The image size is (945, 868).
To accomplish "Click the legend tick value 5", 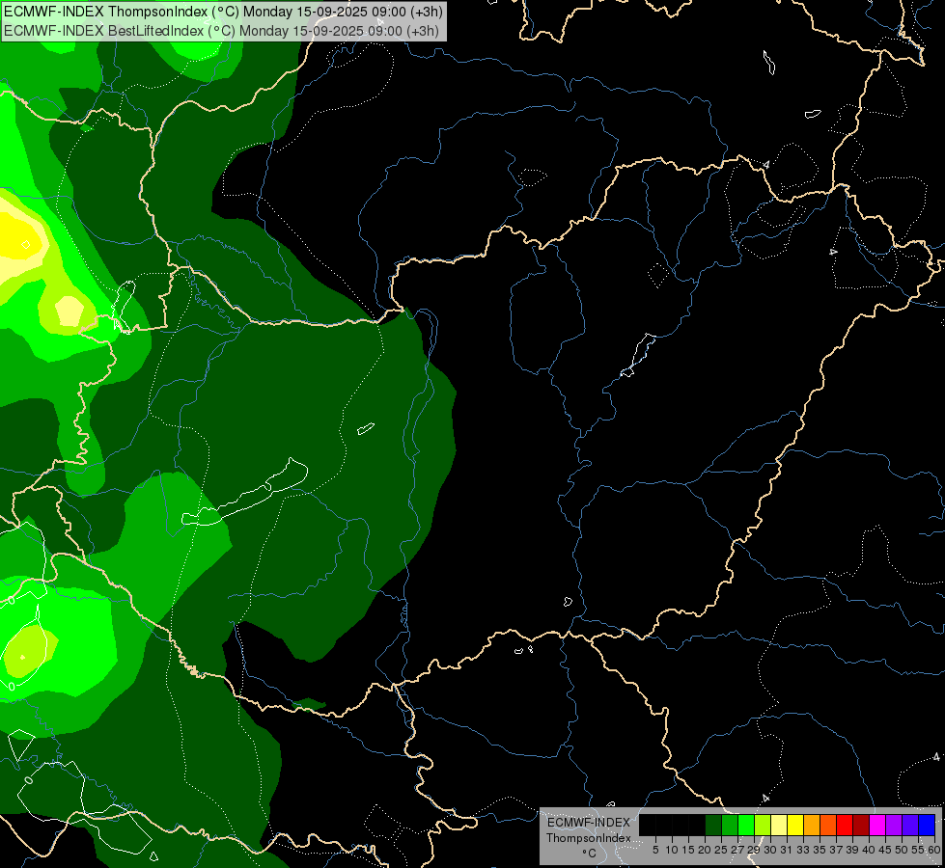I will (655, 850).
